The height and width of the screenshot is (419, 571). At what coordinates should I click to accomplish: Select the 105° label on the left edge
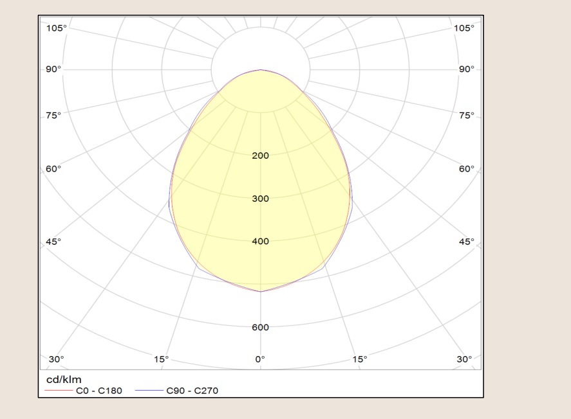[x=56, y=28]
